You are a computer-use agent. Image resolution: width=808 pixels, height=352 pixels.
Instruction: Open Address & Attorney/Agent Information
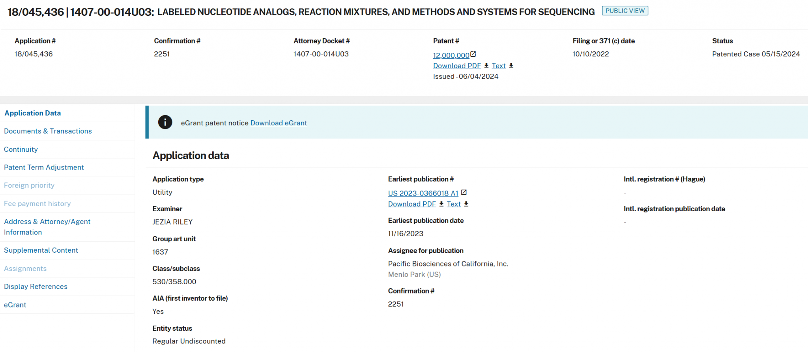pyautogui.click(x=47, y=227)
